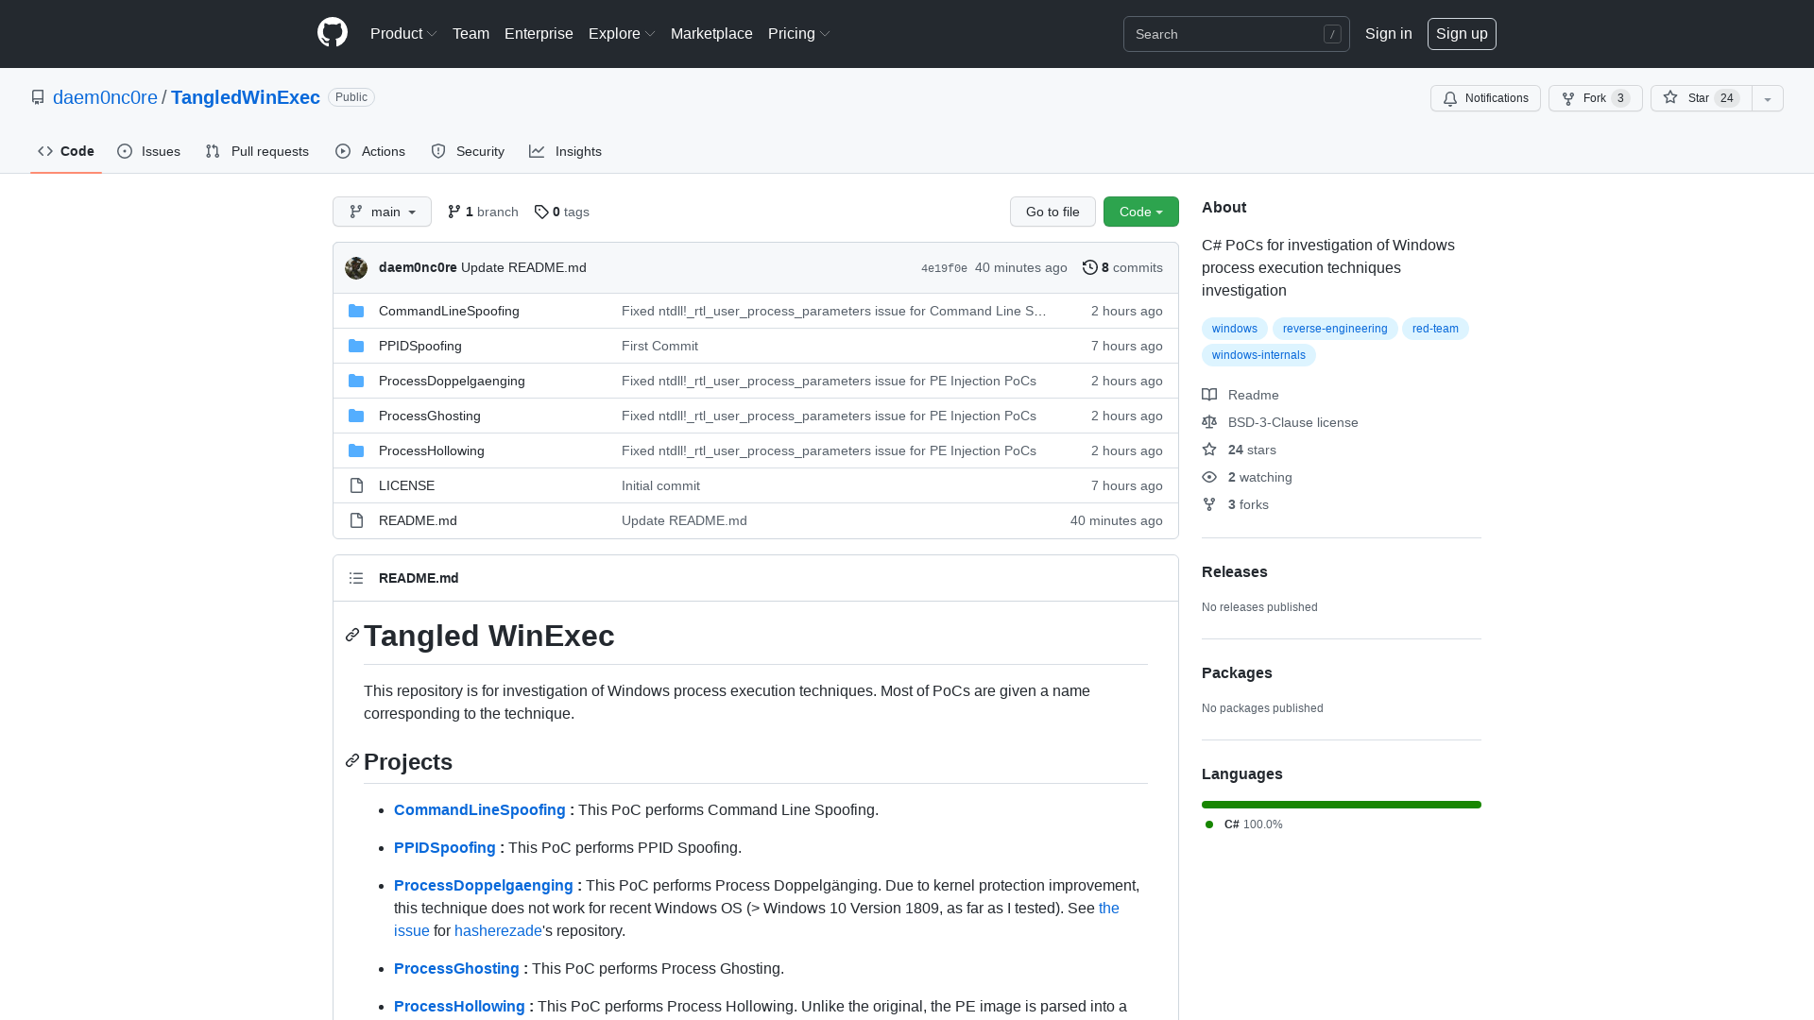Image resolution: width=1814 pixels, height=1020 pixels.
Task: Click the README.md file icon
Action: tap(356, 520)
